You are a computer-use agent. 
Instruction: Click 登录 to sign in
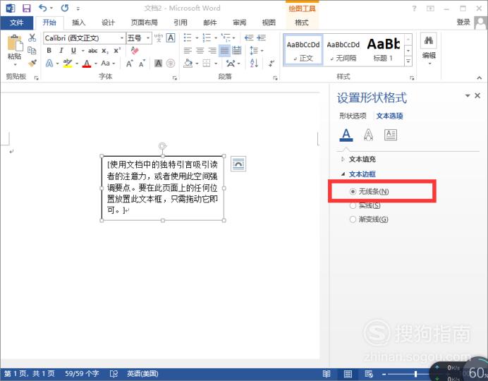pos(463,22)
